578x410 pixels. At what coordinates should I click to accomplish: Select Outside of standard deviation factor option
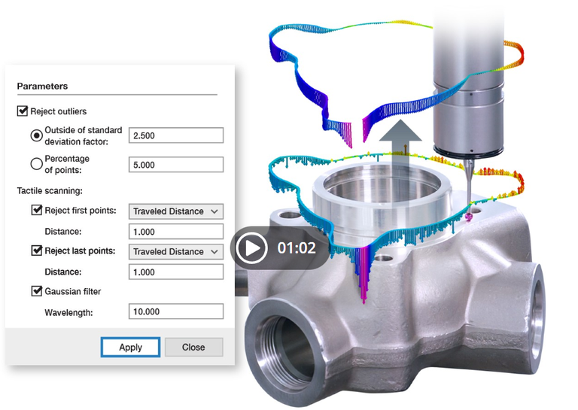(x=35, y=135)
